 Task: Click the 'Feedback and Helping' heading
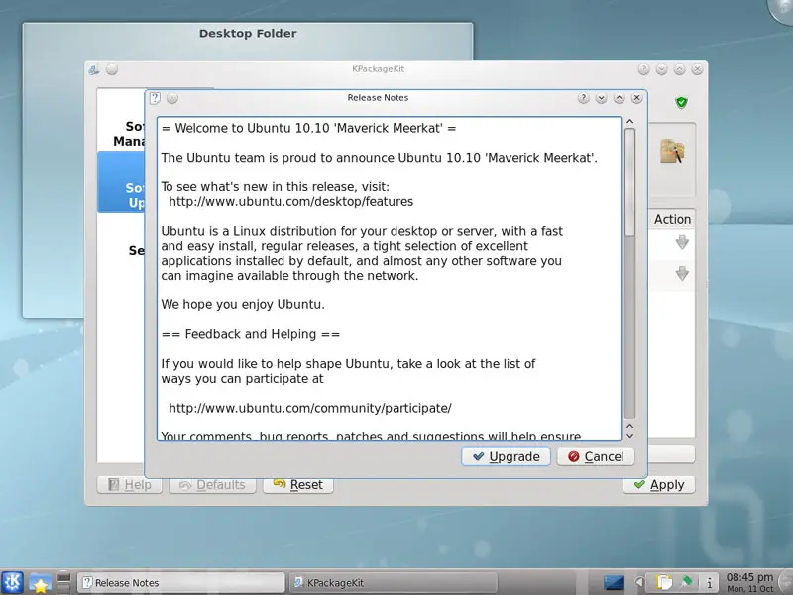tap(251, 334)
